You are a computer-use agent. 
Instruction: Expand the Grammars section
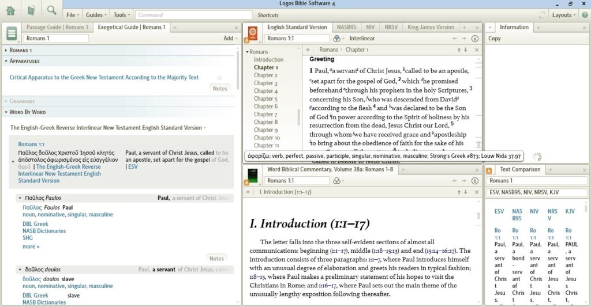(6, 101)
